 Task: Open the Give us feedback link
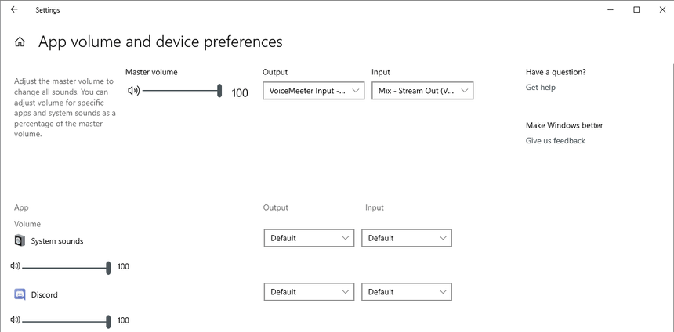coord(555,141)
